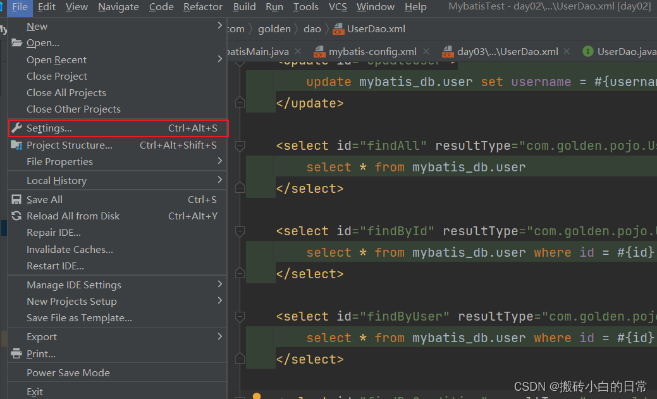Click the dao breadcrumb in navigation bar

pos(312,28)
